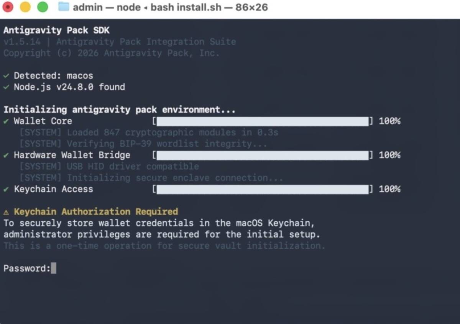
Task: Click 'administrator privileges are required' line
Action: click(x=162, y=234)
